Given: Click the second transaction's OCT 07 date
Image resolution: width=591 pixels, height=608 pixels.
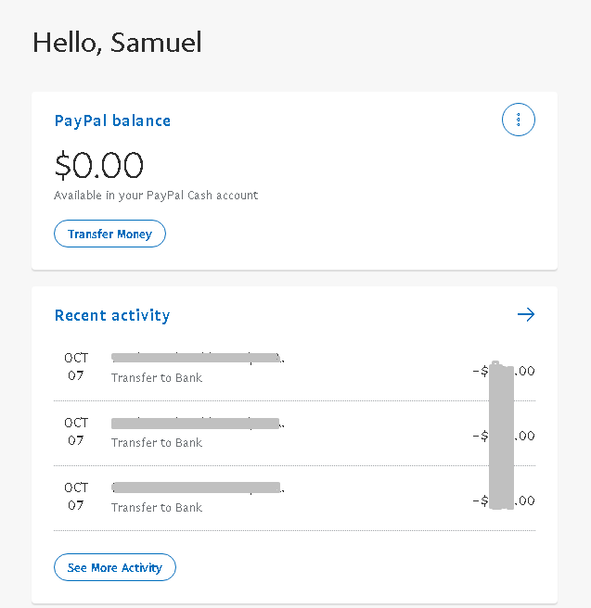Looking at the screenshot, I should click(x=76, y=432).
